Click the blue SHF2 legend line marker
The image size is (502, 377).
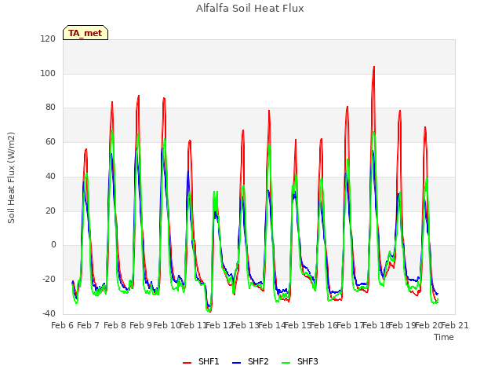point(236,363)
